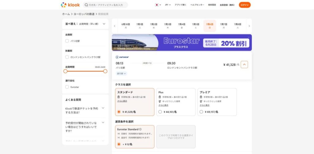Image resolution: width=314 pixels, height=154 pixels.
Task: Click ヨーロッパの鉄道 breadcrumb link
Action: [x=84, y=14]
